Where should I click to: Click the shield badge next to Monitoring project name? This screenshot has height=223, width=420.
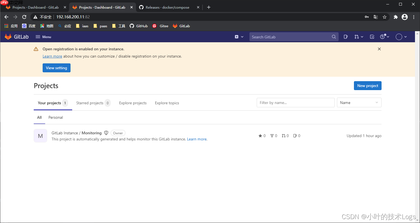coord(106,133)
